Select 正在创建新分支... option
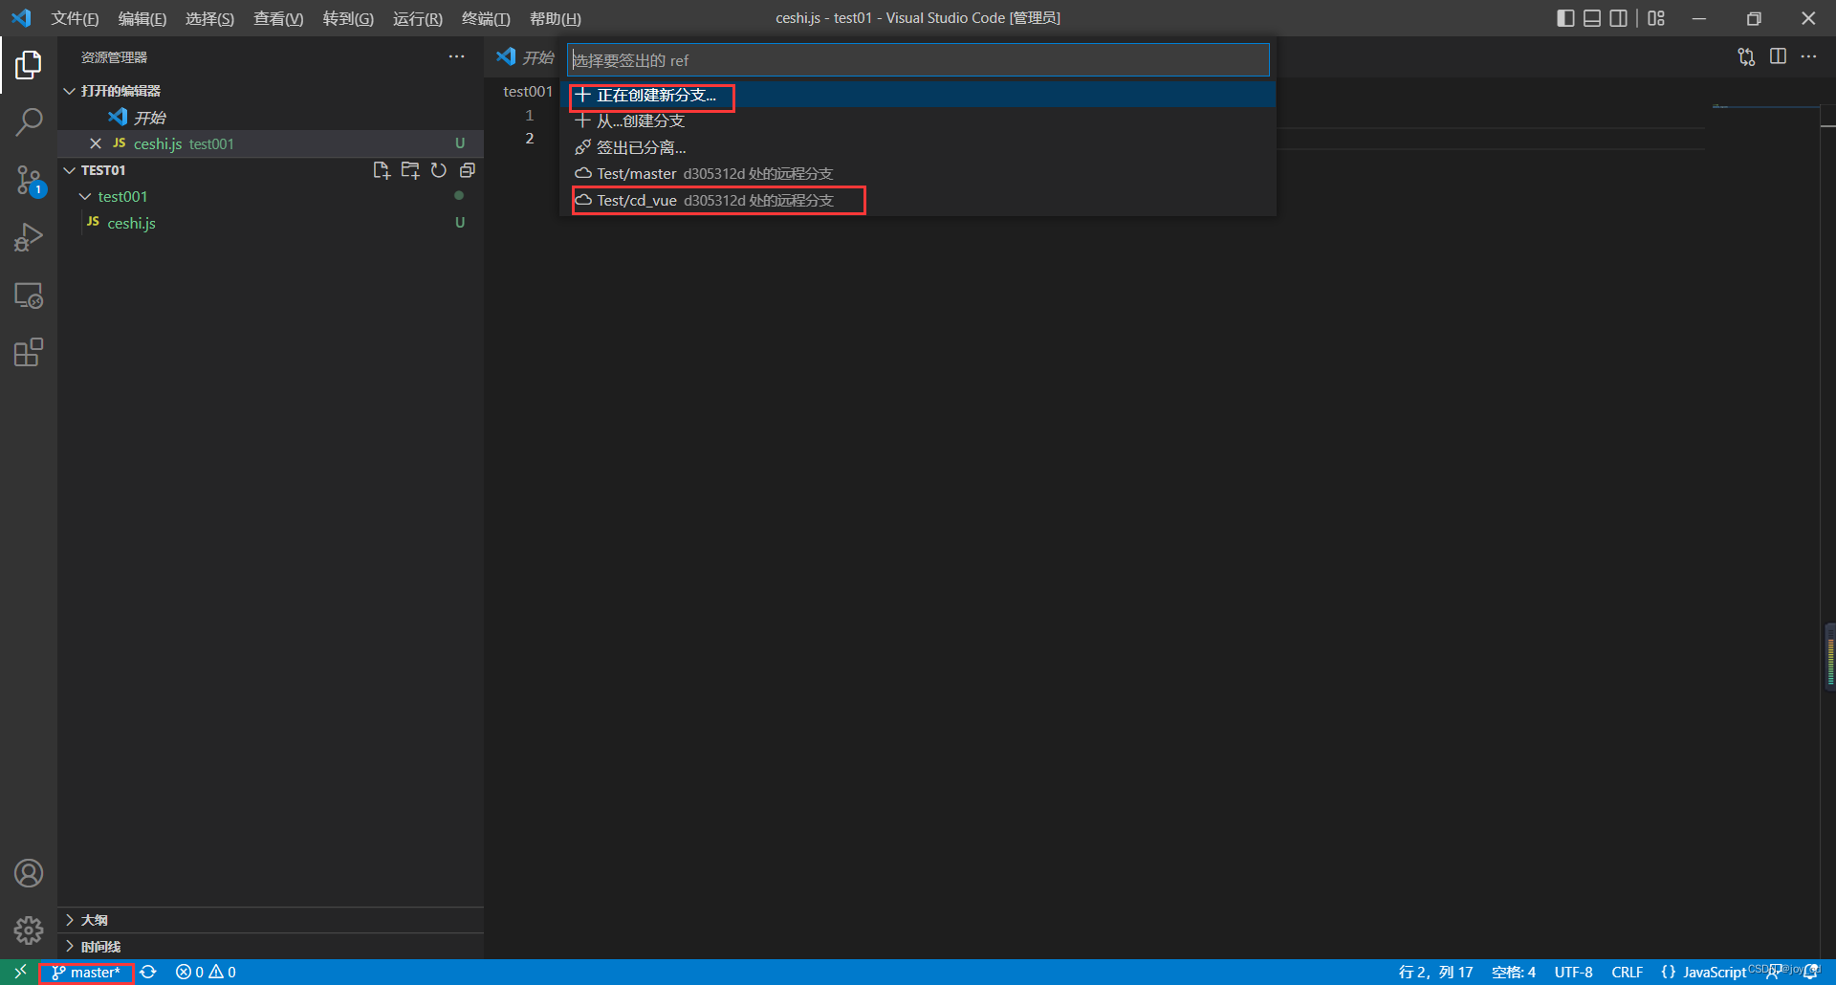 pos(918,95)
